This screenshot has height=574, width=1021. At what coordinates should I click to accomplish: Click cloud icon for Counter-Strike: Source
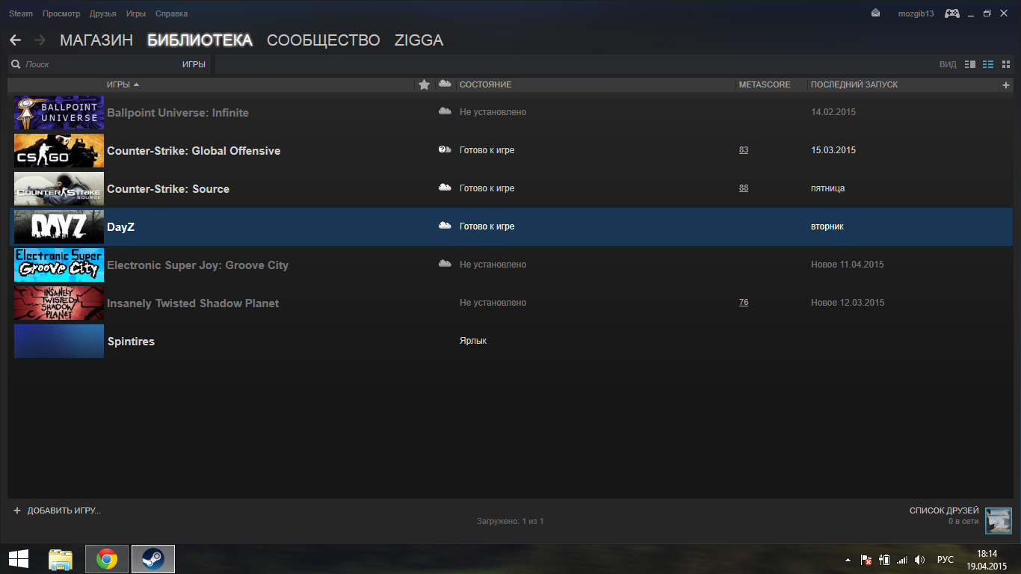point(445,188)
